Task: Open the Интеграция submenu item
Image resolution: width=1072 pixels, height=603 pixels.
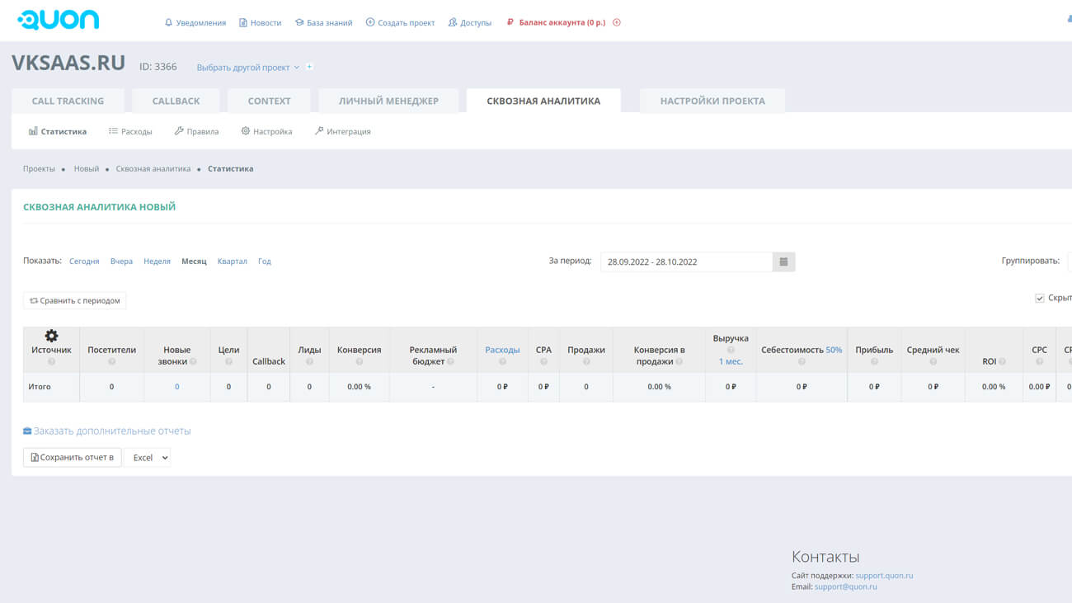Action: (x=343, y=131)
